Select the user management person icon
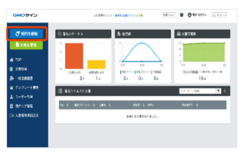Screen dimensions: 246x168 (11, 97)
